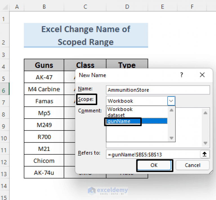
Task: Click the title cell Excel Change Name of Scoped Range
Action: point(86,35)
